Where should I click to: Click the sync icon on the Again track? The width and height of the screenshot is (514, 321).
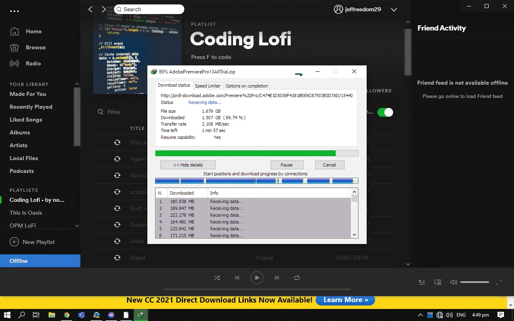[117, 159]
